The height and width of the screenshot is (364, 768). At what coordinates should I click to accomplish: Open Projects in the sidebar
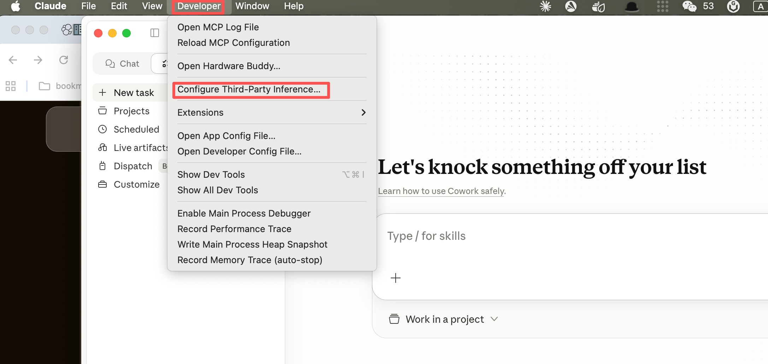(130, 111)
